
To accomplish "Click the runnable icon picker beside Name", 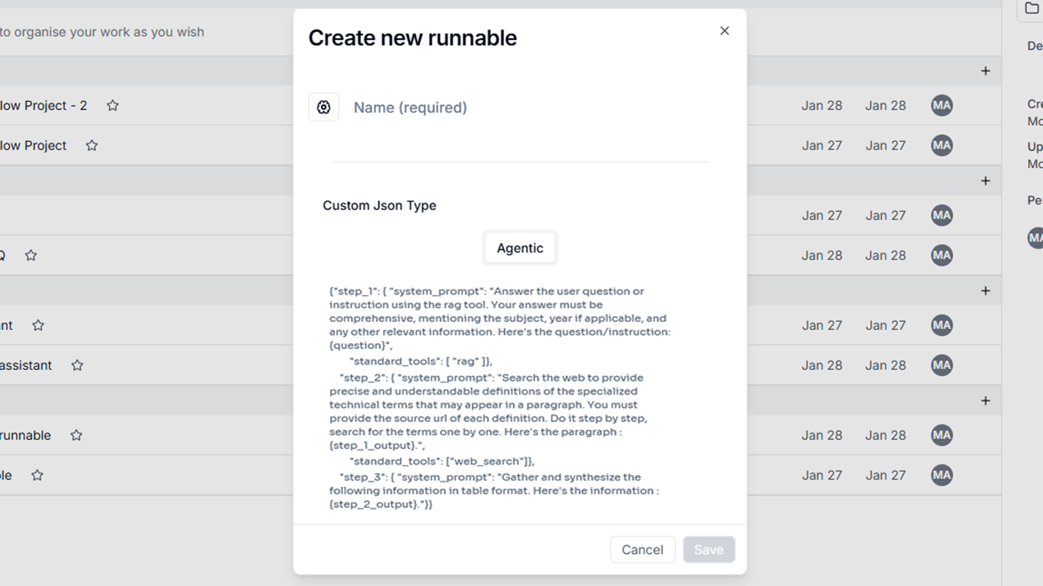I will click(323, 107).
